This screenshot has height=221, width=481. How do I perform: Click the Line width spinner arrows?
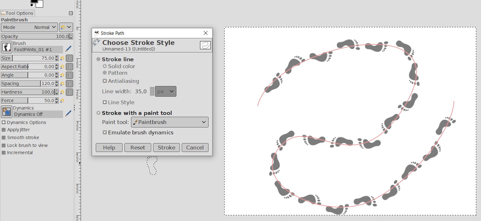click(x=152, y=91)
